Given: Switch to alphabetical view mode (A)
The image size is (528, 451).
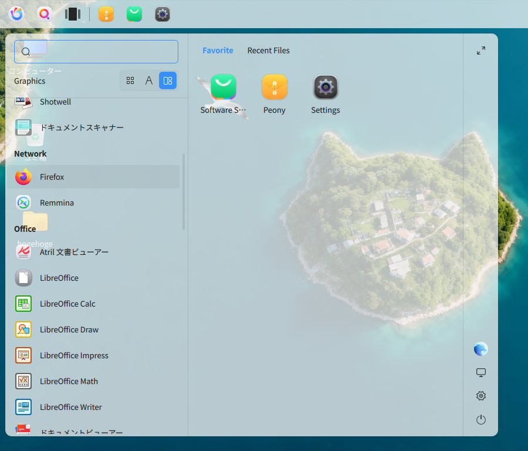Looking at the screenshot, I should click(149, 80).
